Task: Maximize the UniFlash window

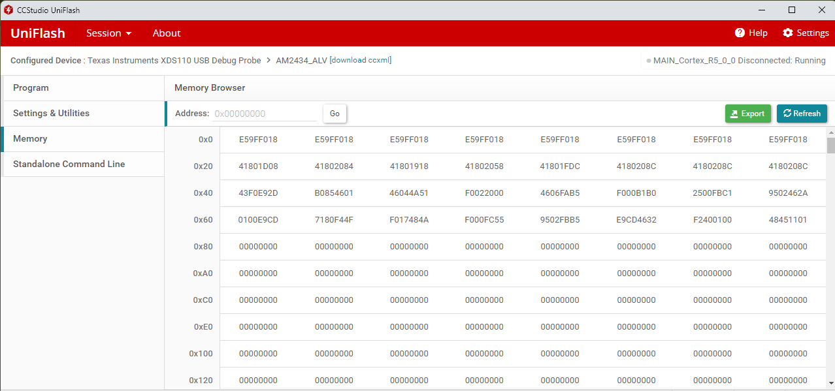Action: pos(792,10)
